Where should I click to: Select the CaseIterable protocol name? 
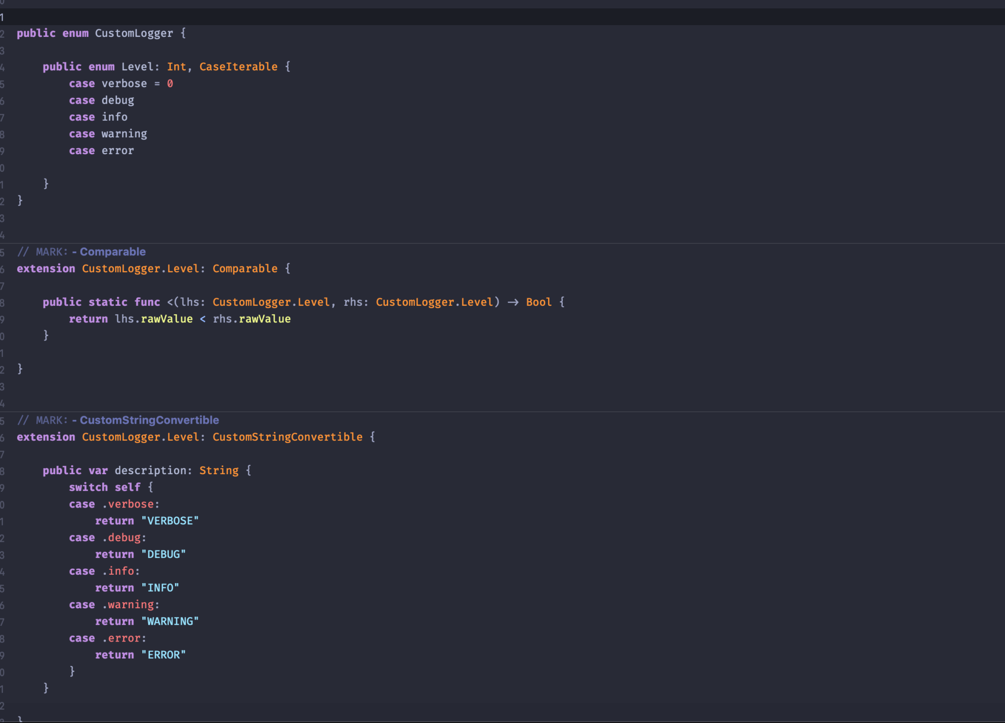click(x=238, y=66)
